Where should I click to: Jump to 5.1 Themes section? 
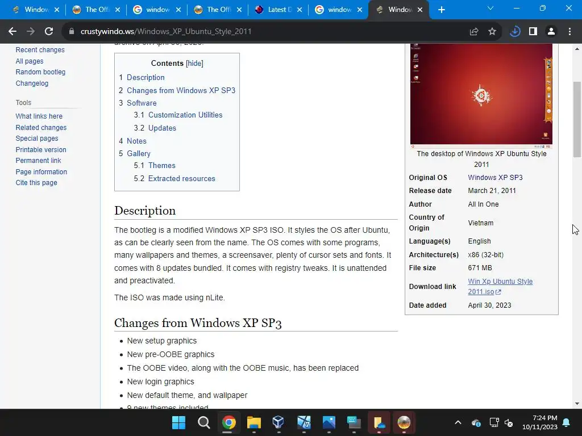tap(162, 165)
